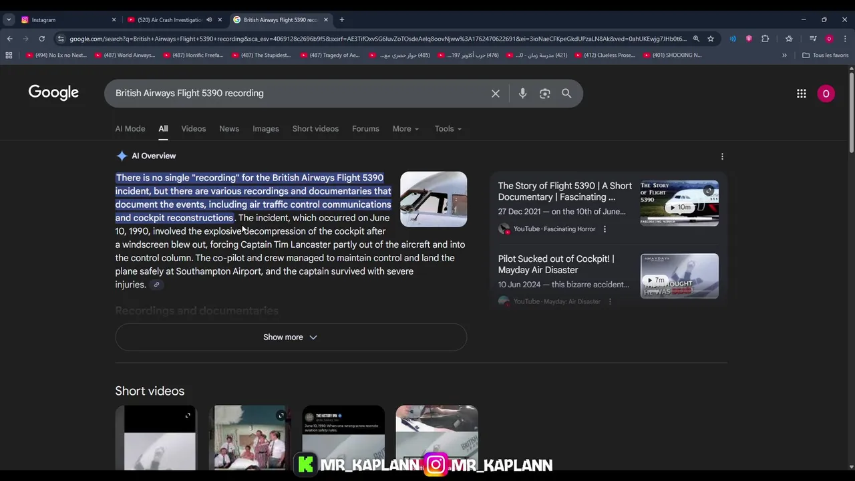
Task: Open more options for Fascinating Horror result
Action: 605,229
